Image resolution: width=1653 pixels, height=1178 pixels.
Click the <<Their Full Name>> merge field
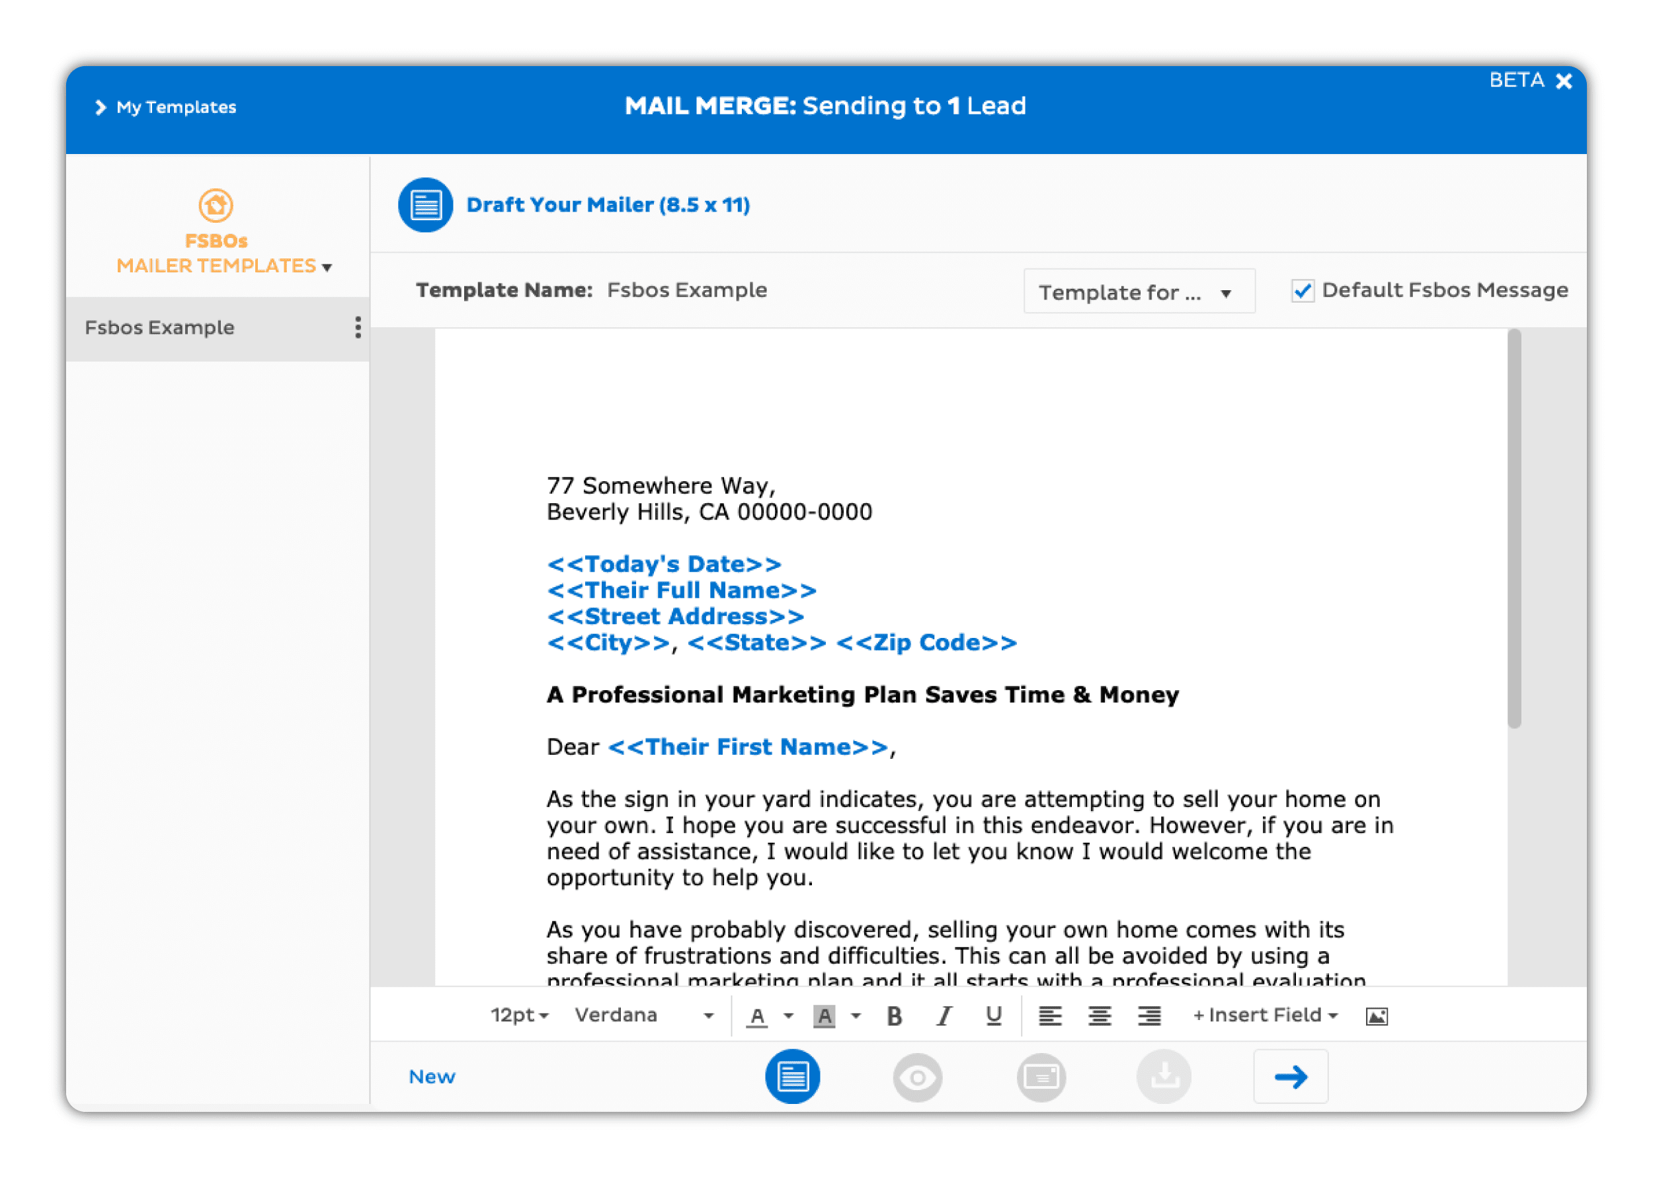point(681,590)
